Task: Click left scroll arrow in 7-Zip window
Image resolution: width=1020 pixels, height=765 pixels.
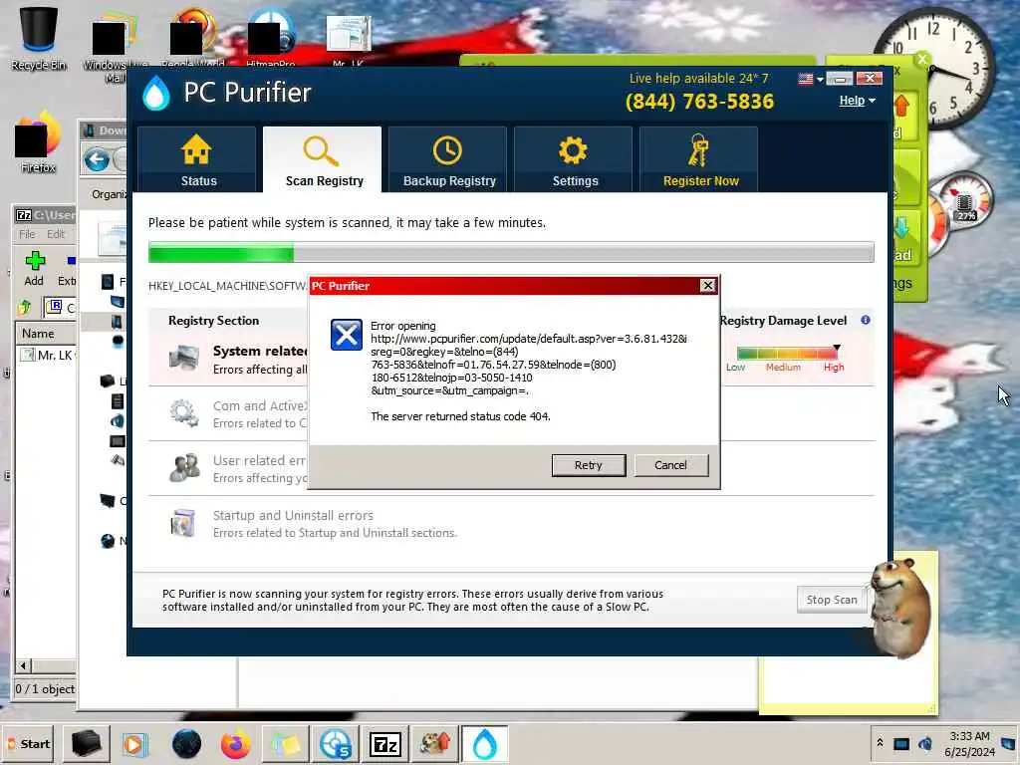Action: [23, 665]
